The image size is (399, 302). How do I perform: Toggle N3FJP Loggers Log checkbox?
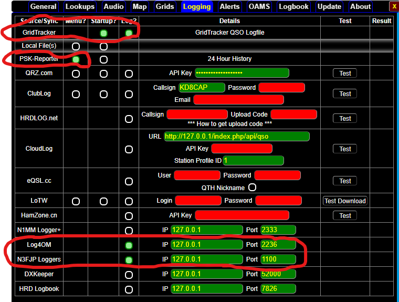point(129,260)
